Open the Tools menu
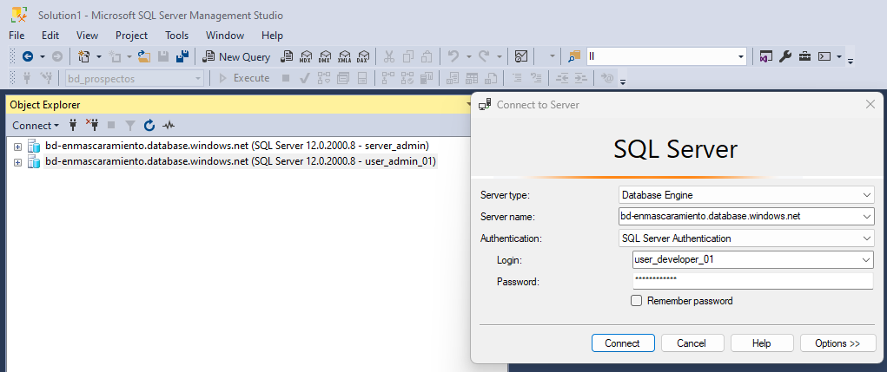The image size is (887, 372). [x=177, y=36]
